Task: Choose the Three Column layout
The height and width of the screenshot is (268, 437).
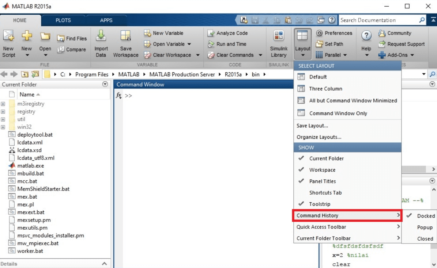Action: coord(347,89)
